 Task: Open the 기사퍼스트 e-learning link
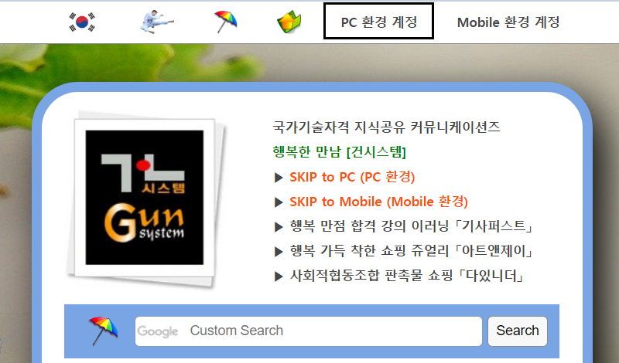pyautogui.click(x=412, y=226)
